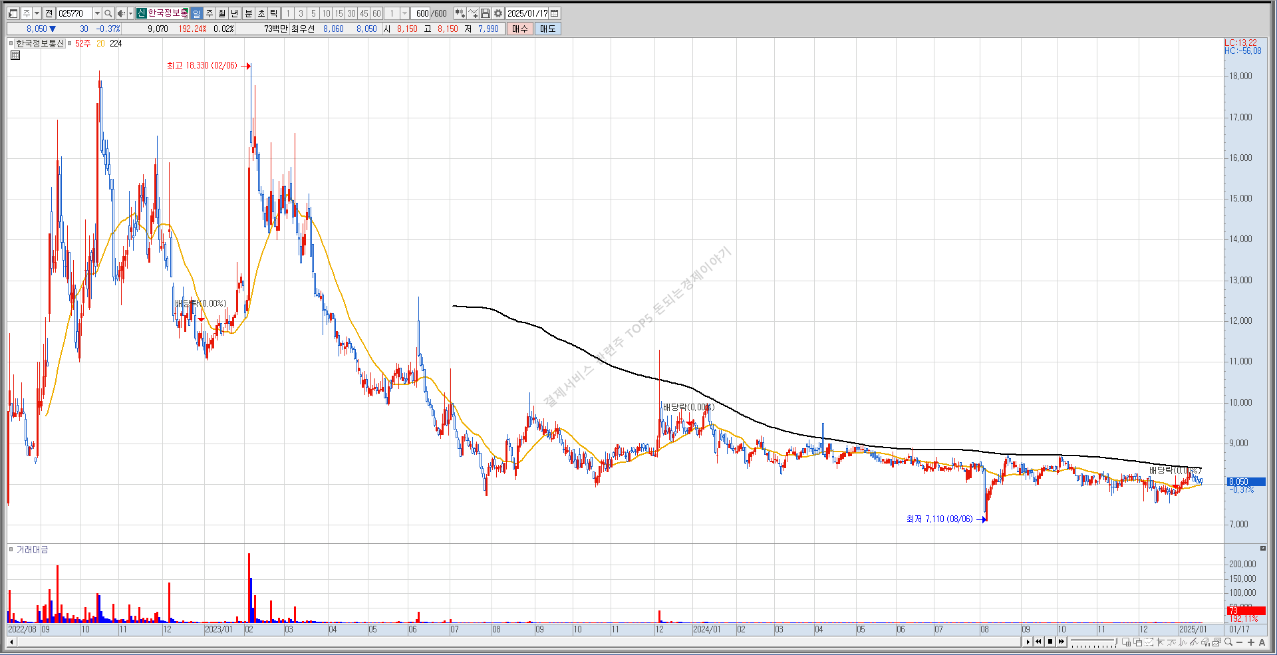The height and width of the screenshot is (655, 1277).
Task: Select the 10 interval button
Action: pos(326,13)
